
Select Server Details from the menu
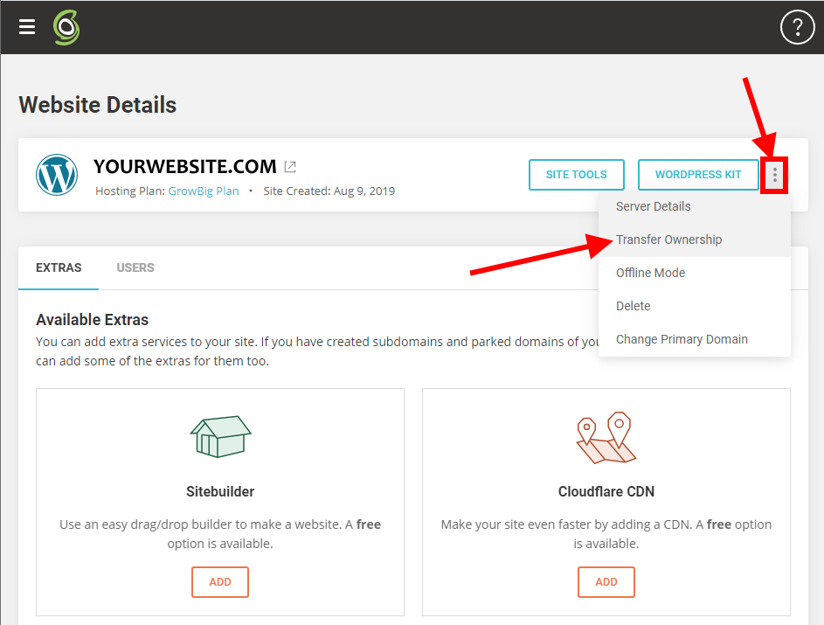pyautogui.click(x=653, y=206)
